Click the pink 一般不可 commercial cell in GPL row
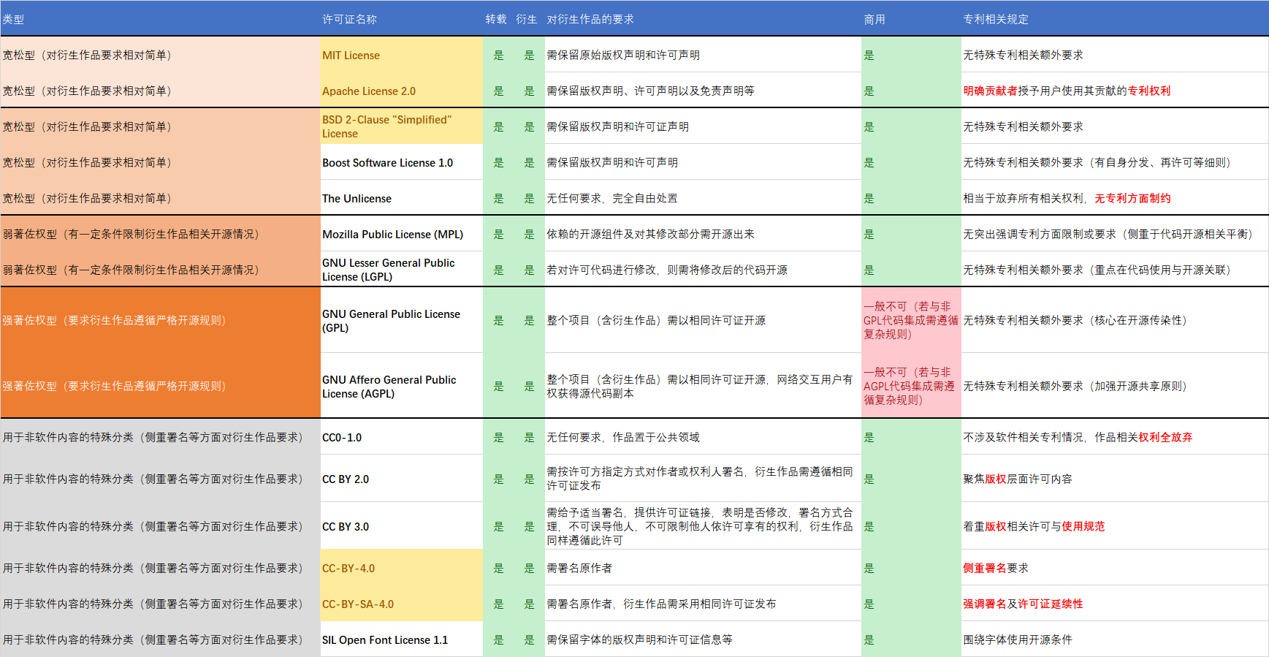1269x657 pixels. point(911,320)
